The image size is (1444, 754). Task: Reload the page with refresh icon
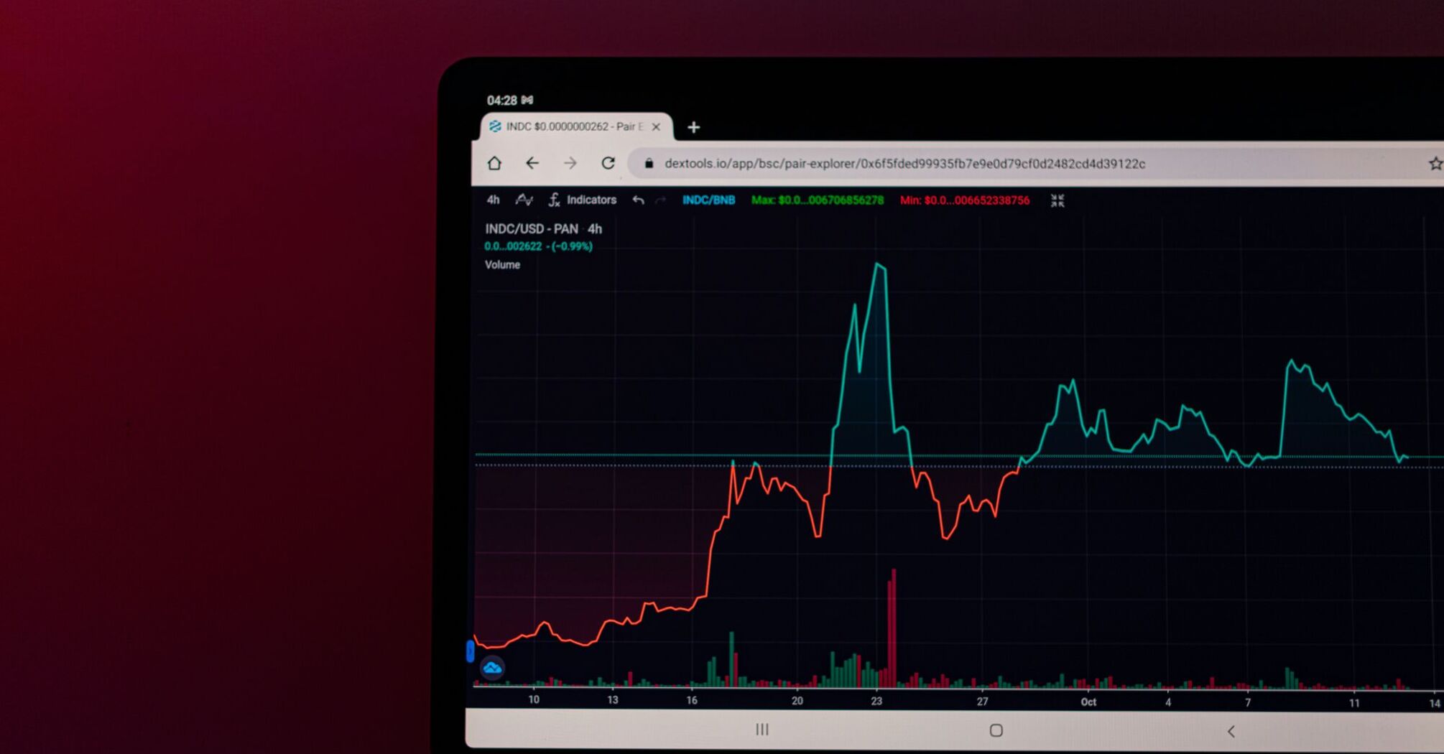coord(608,163)
